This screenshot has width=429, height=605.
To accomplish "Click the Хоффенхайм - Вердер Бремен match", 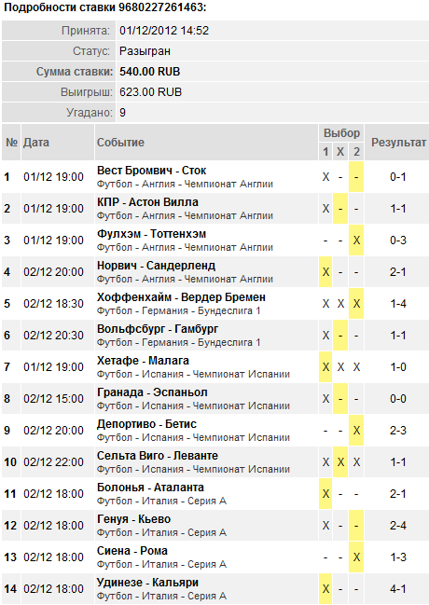I will 181,297.
